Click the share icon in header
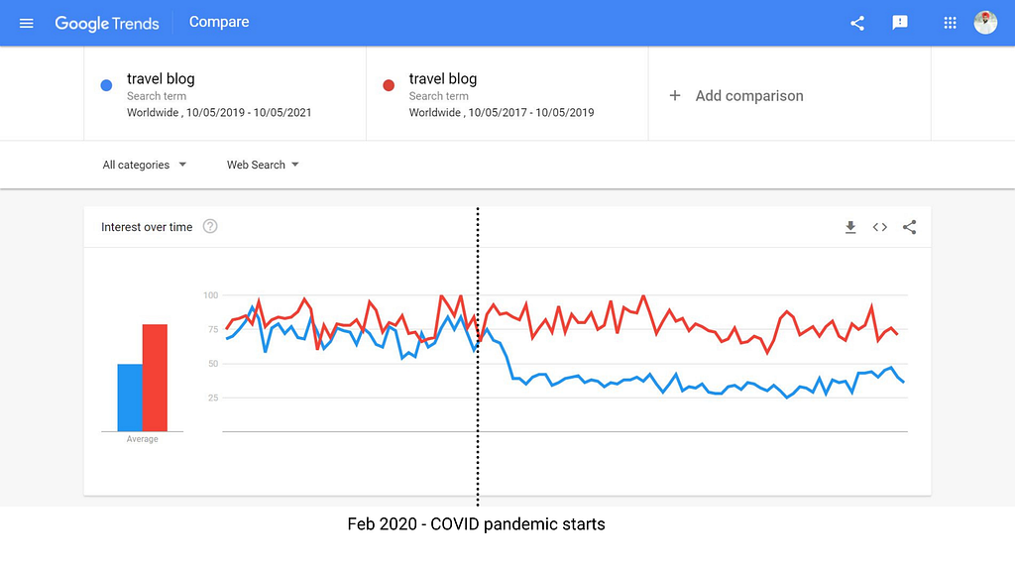The width and height of the screenshot is (1015, 571). [857, 23]
